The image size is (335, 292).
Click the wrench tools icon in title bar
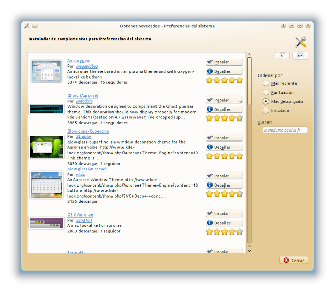(27, 26)
